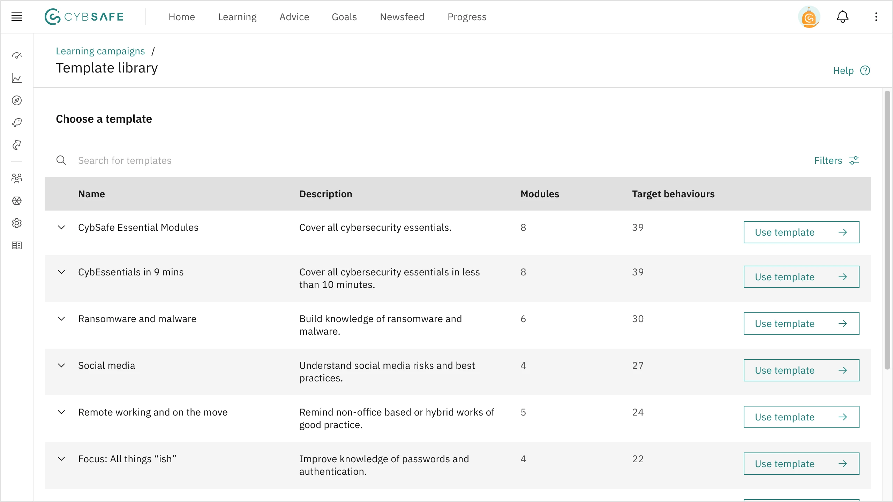Use template for Remote working and on the move
The image size is (893, 502).
(x=801, y=417)
